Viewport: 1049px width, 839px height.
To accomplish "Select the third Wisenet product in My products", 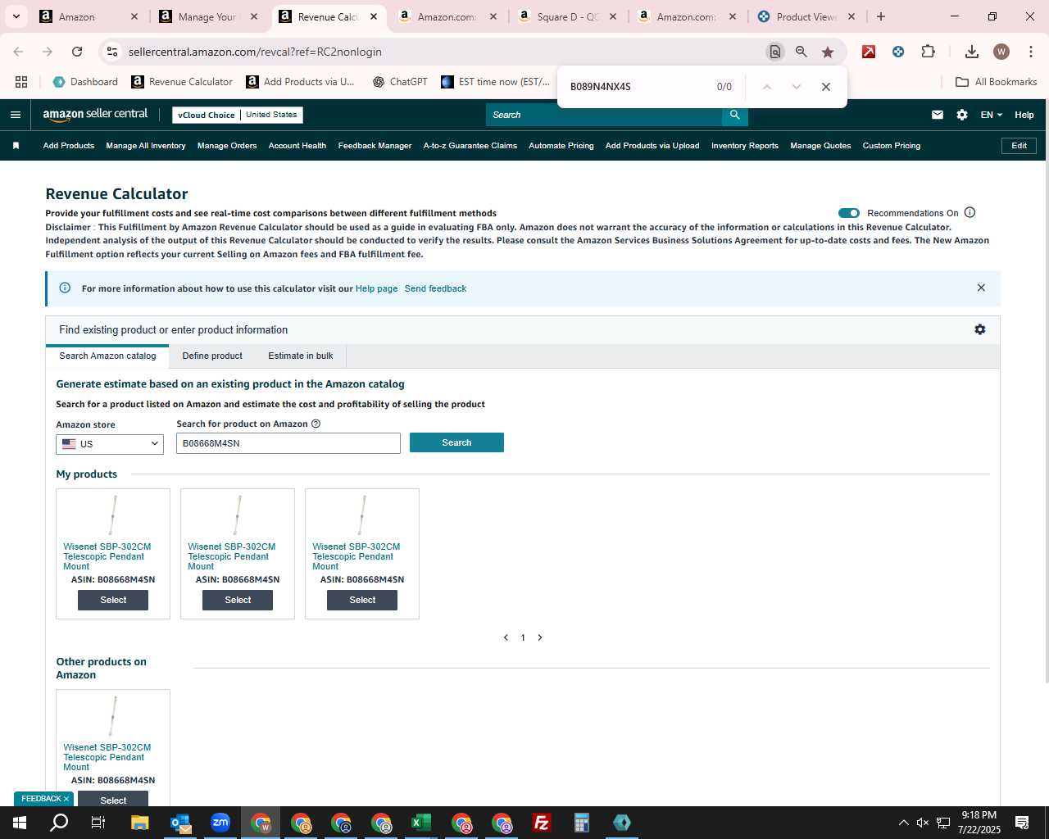I will point(362,600).
